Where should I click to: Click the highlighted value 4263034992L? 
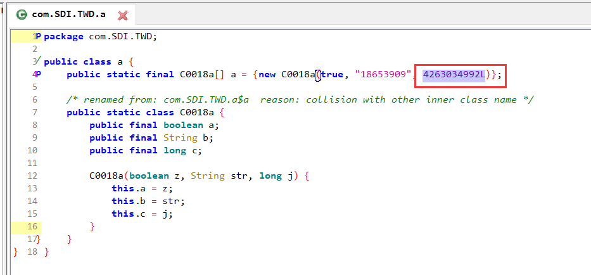[x=454, y=75]
